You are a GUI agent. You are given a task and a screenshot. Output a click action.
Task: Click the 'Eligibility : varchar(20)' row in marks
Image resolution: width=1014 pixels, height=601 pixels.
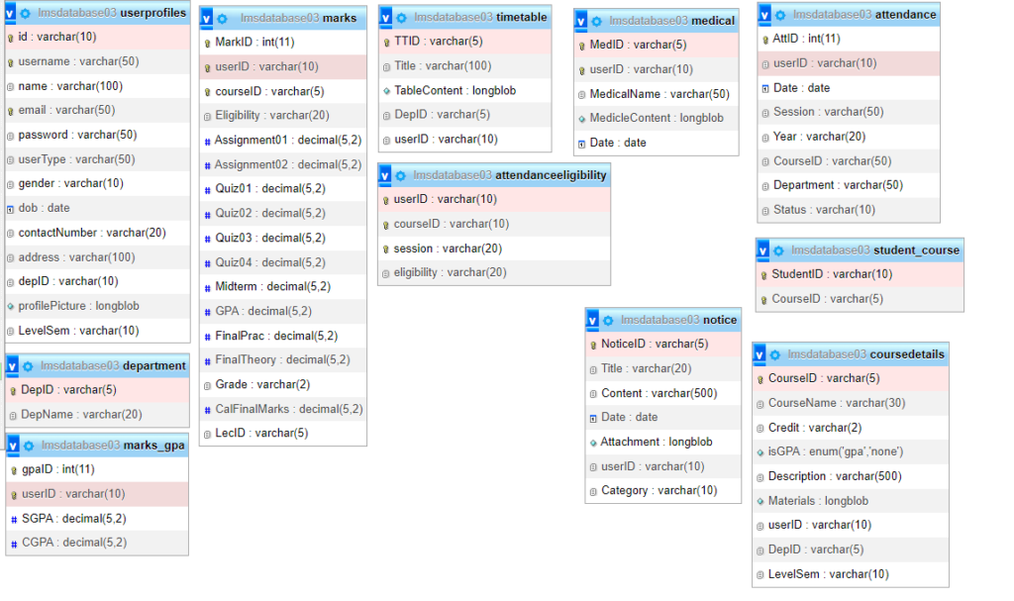coord(283,116)
